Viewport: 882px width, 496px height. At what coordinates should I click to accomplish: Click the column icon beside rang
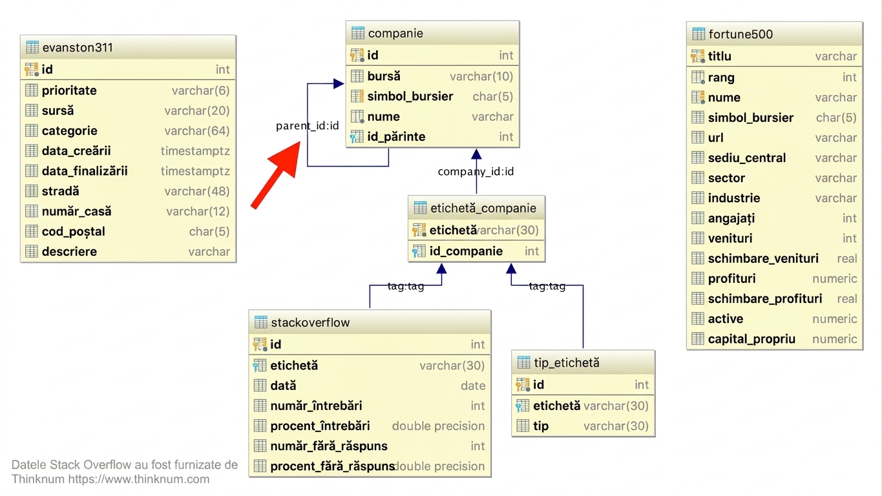coord(698,77)
